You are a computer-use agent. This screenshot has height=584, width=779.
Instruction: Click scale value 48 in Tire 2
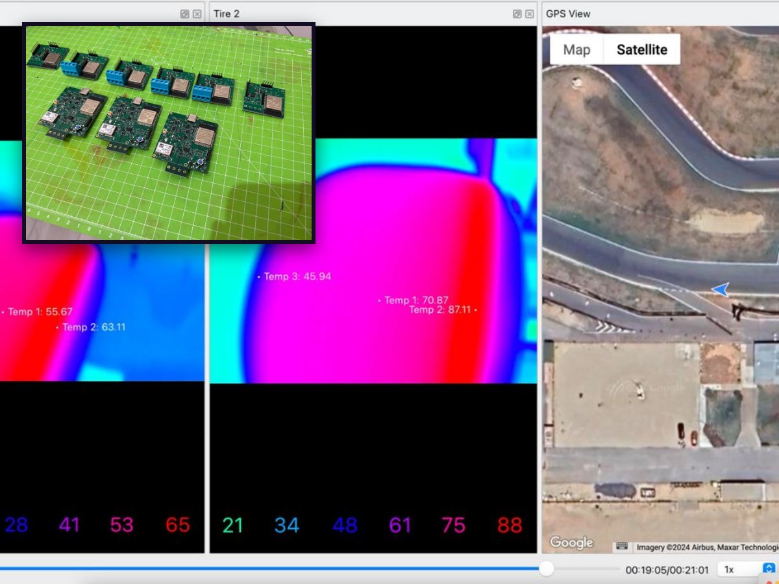[x=345, y=526]
